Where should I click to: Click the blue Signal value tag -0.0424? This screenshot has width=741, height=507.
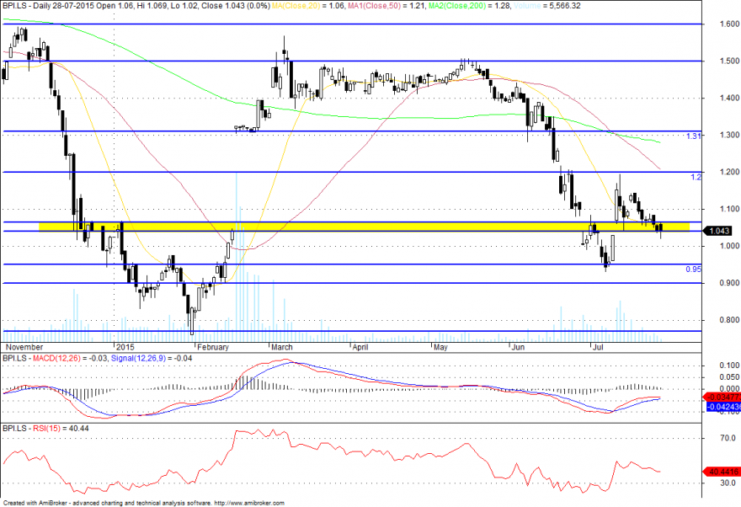coord(723,407)
